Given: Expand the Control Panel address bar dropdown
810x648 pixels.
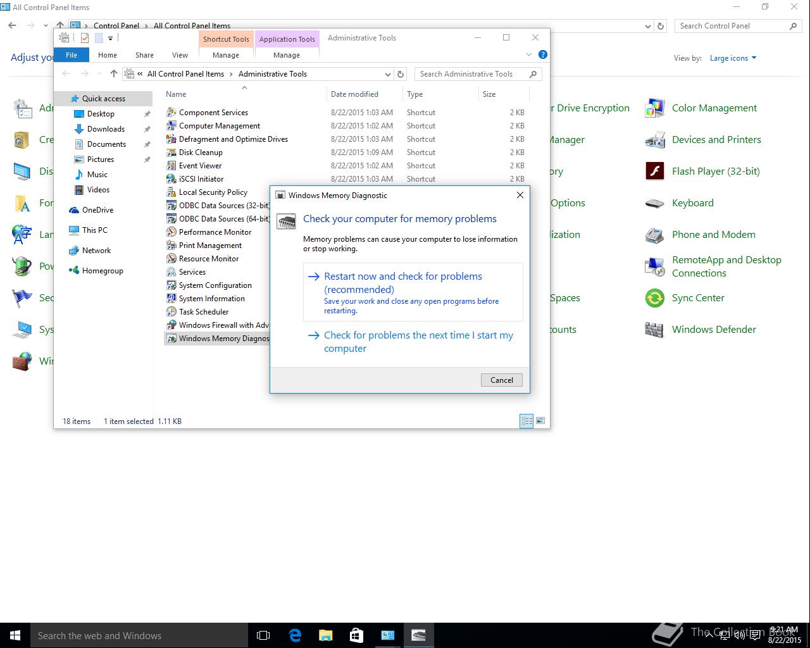Looking at the screenshot, I should [x=648, y=26].
